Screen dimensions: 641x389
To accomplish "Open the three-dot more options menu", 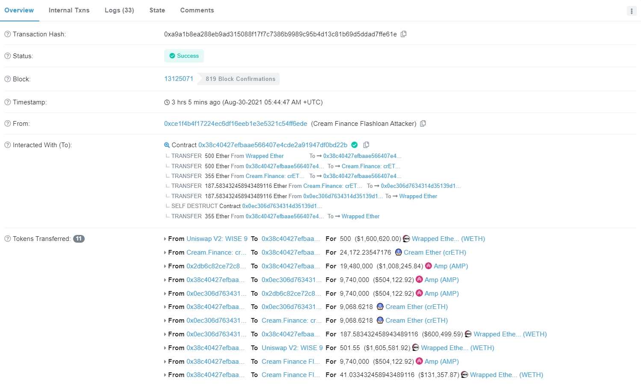I will [x=632, y=11].
